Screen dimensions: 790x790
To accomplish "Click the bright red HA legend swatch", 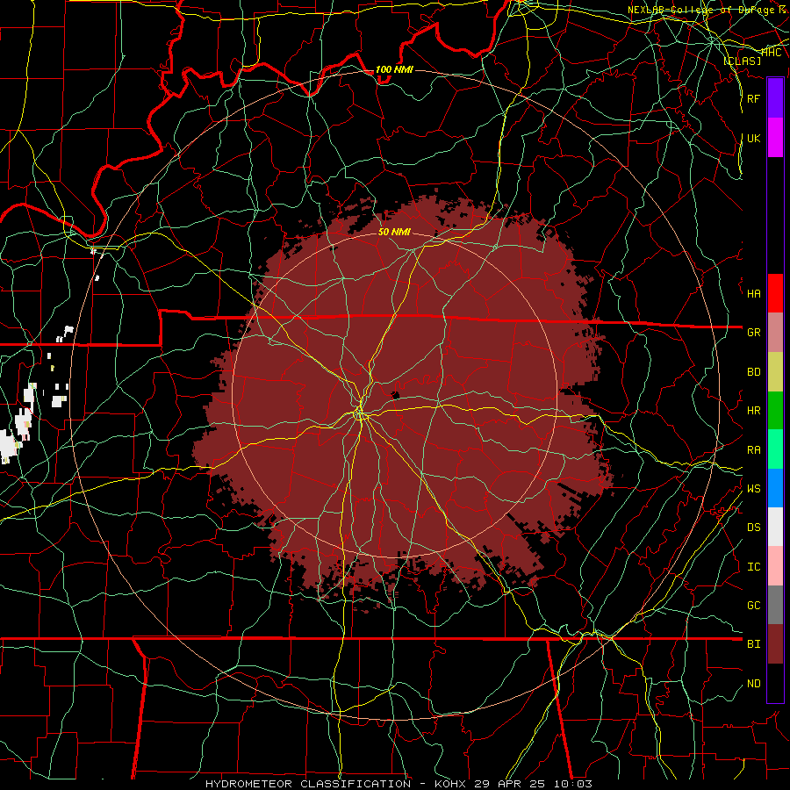I will [775, 293].
